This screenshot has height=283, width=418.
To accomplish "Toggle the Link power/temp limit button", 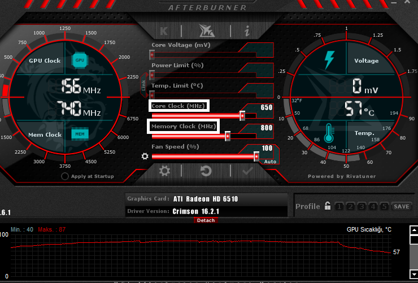I will click(143, 85).
